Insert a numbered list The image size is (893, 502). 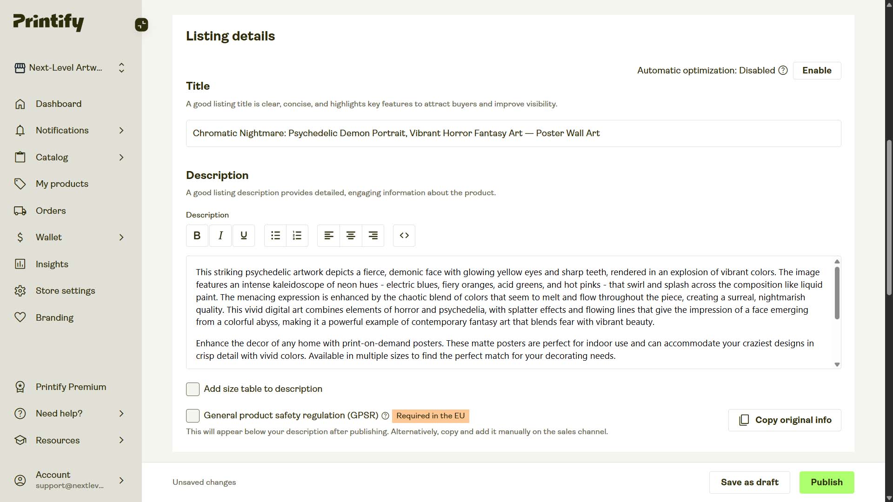click(297, 236)
